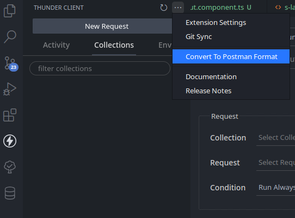Switch to the Activity tab
Image resolution: width=295 pixels, height=218 pixels.
click(x=56, y=45)
